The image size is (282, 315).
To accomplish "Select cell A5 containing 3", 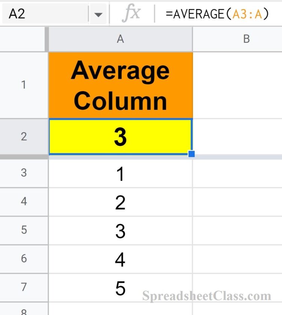I will coord(120,230).
